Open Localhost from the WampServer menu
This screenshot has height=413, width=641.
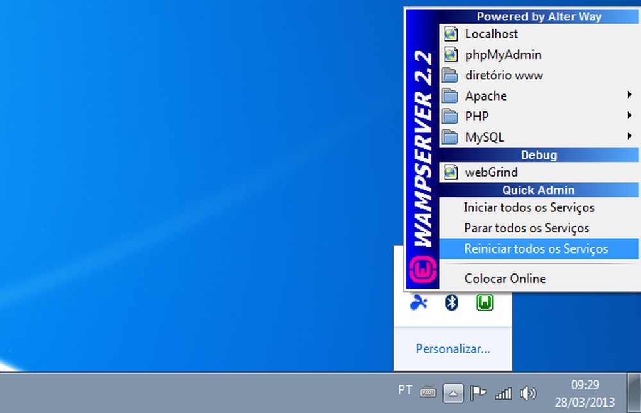coord(491,33)
